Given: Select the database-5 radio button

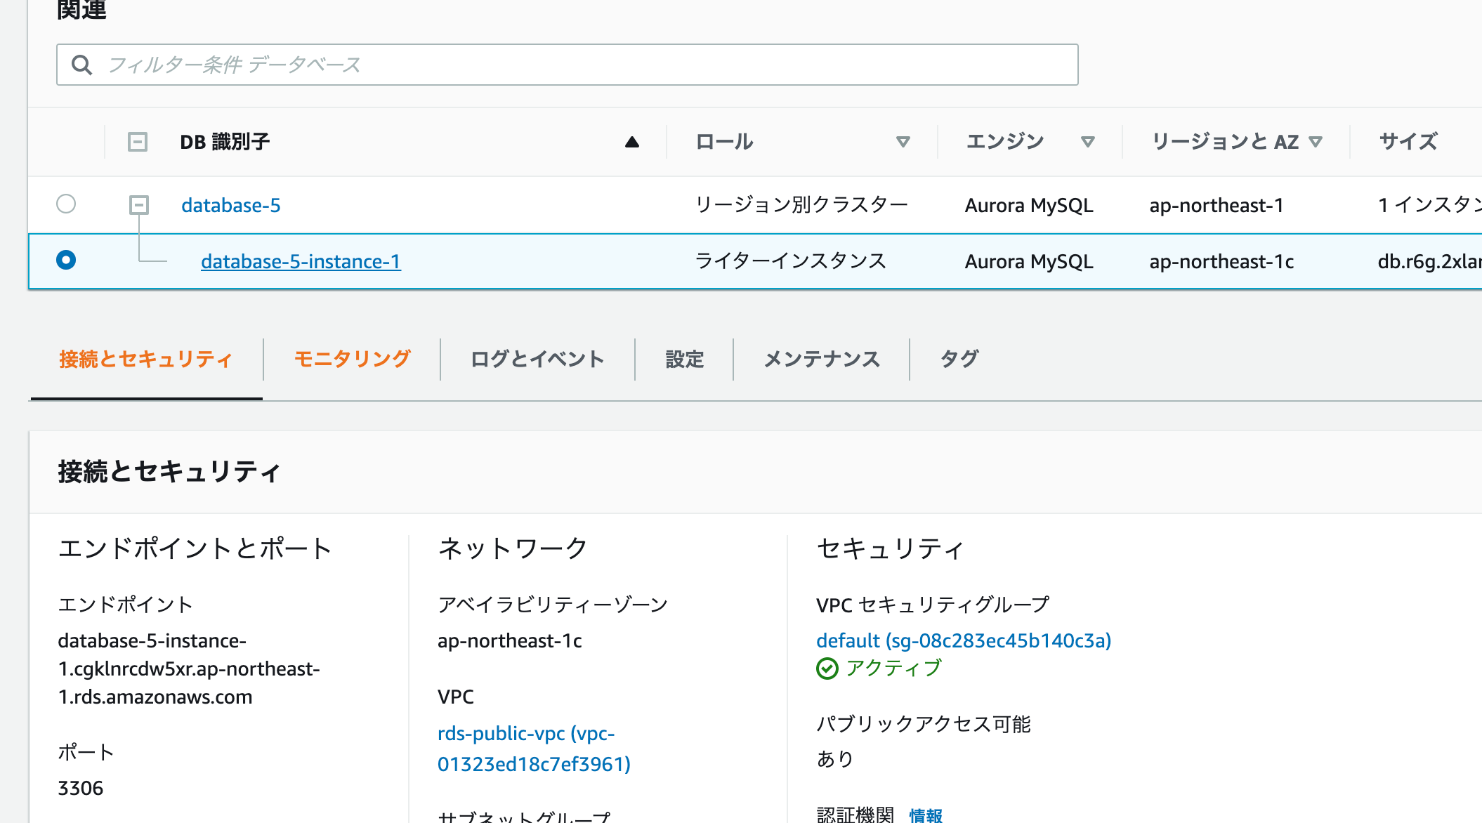Looking at the screenshot, I should (x=66, y=204).
